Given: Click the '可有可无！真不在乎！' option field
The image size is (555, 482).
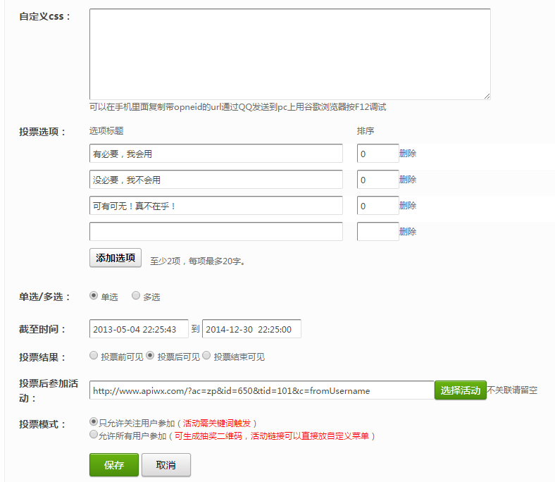Looking at the screenshot, I should coord(216,206).
